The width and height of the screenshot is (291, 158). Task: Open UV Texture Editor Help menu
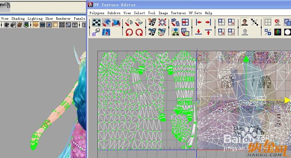pyautogui.click(x=208, y=13)
